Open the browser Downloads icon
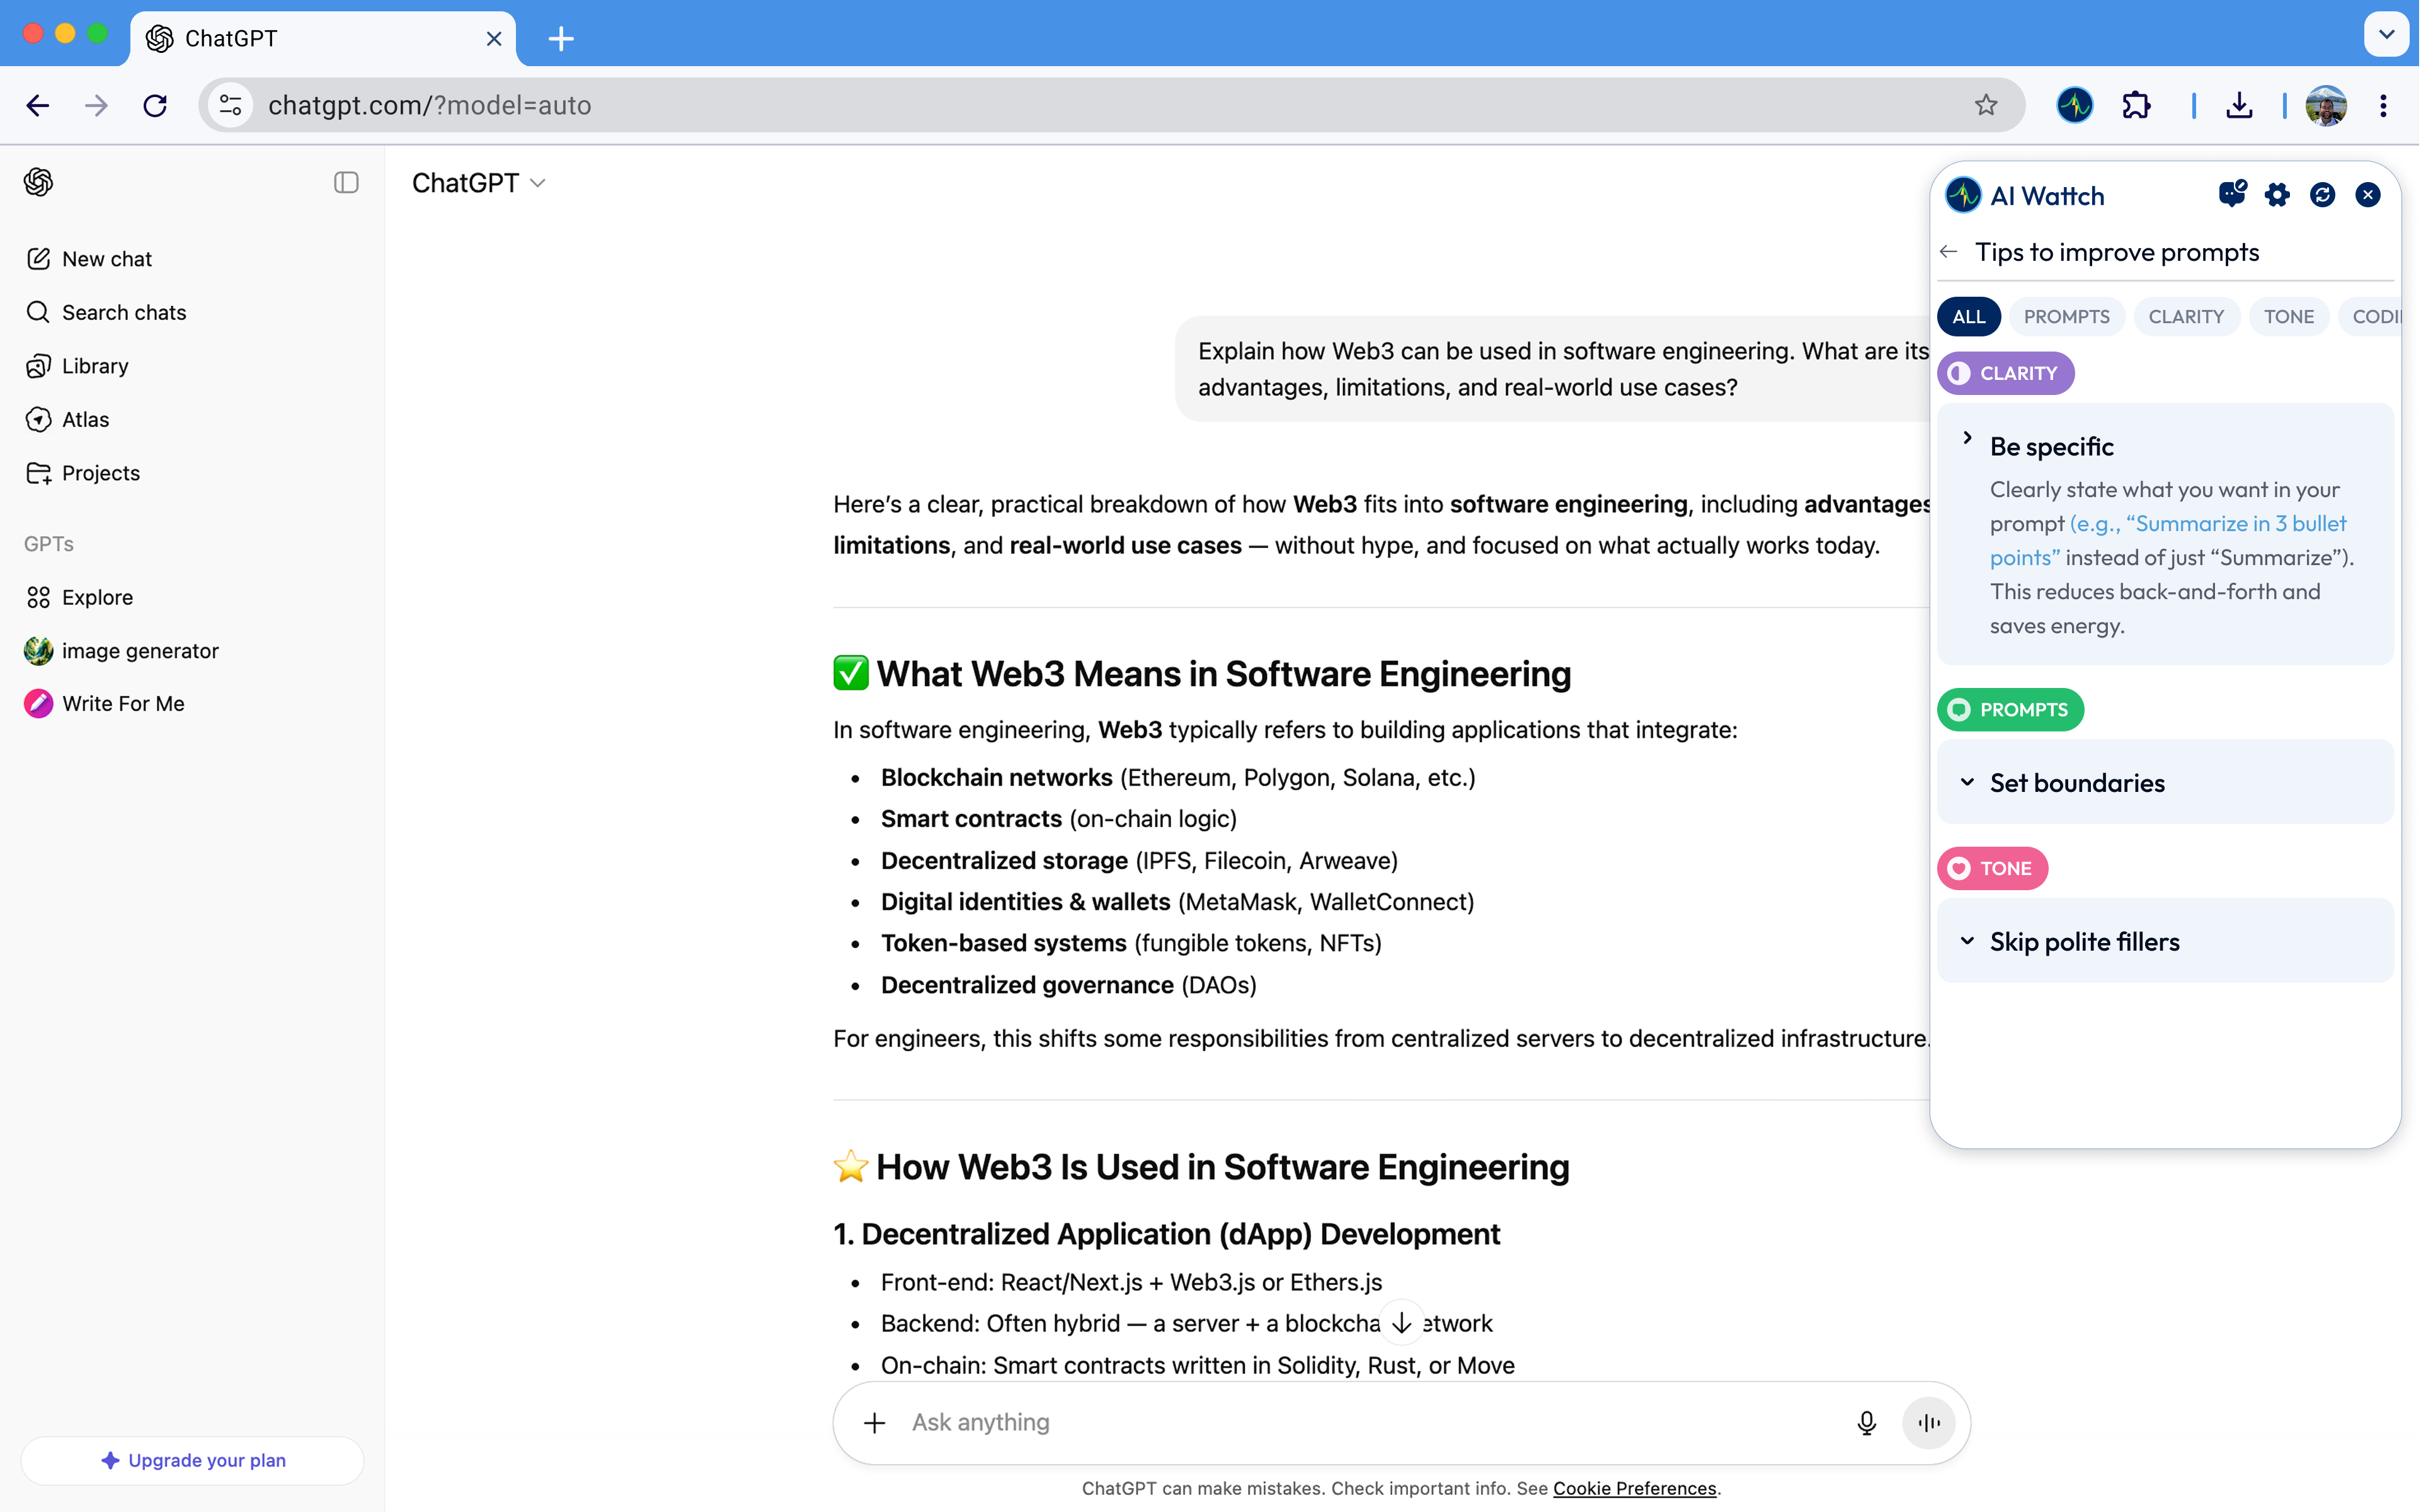 [2239, 105]
